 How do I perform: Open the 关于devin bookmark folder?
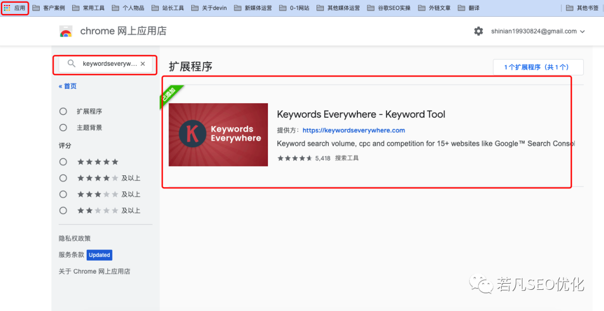pos(209,8)
